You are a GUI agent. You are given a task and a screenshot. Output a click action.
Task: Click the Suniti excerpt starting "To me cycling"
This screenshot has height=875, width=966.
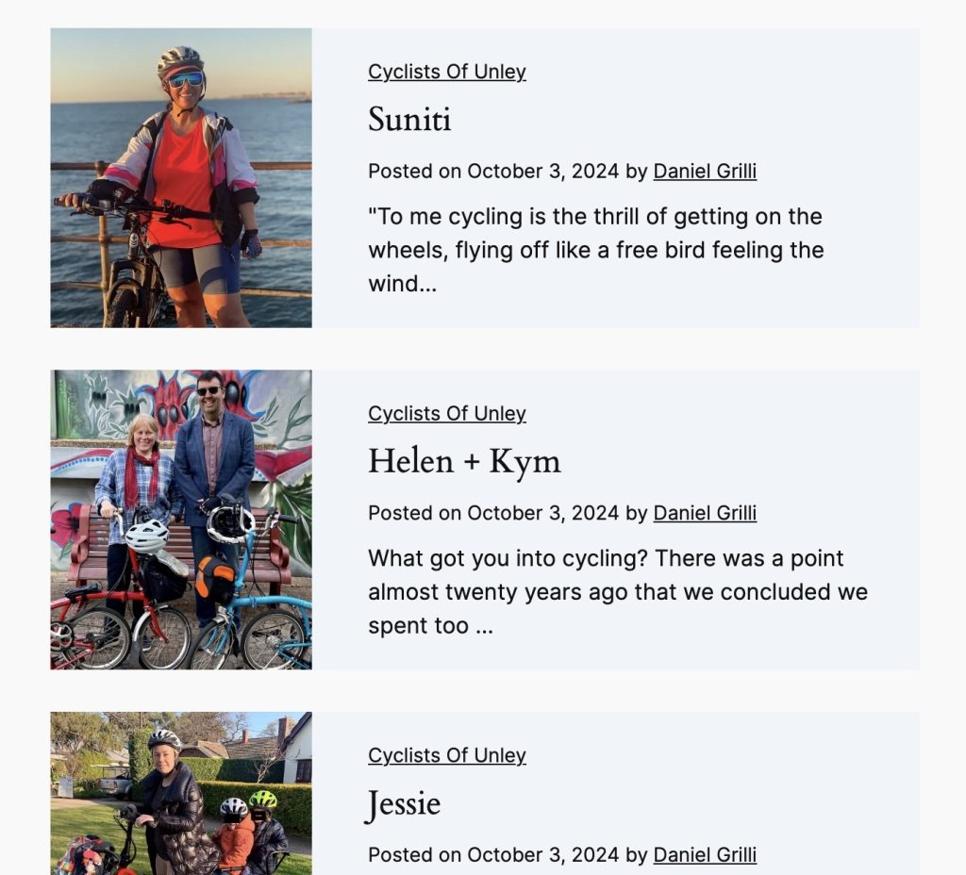coord(595,250)
